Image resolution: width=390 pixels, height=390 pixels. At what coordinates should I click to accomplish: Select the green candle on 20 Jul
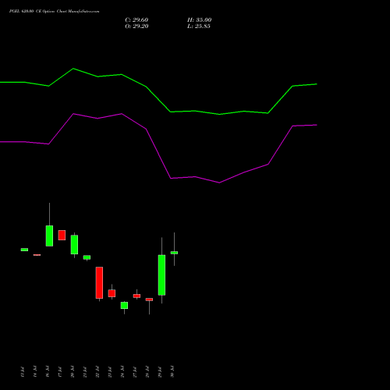tap(74, 245)
